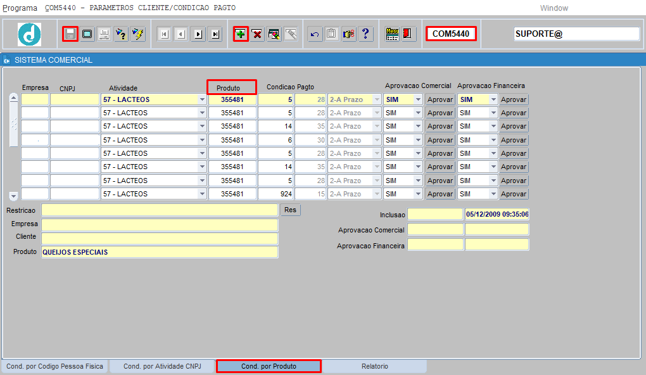Expand Atividade dropdown in the highlighted first row
The width and height of the screenshot is (646, 375).
click(202, 99)
